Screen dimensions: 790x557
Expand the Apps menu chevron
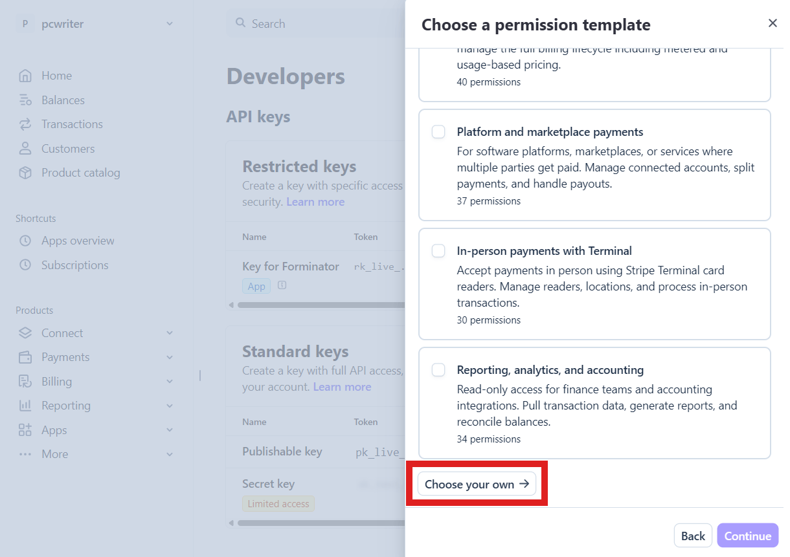tap(170, 430)
